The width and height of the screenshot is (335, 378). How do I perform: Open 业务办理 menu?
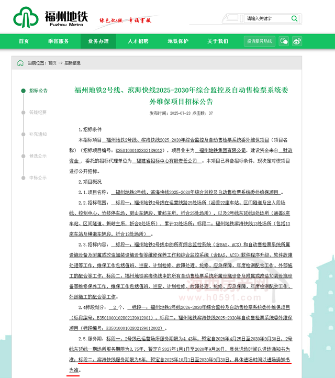98,41
